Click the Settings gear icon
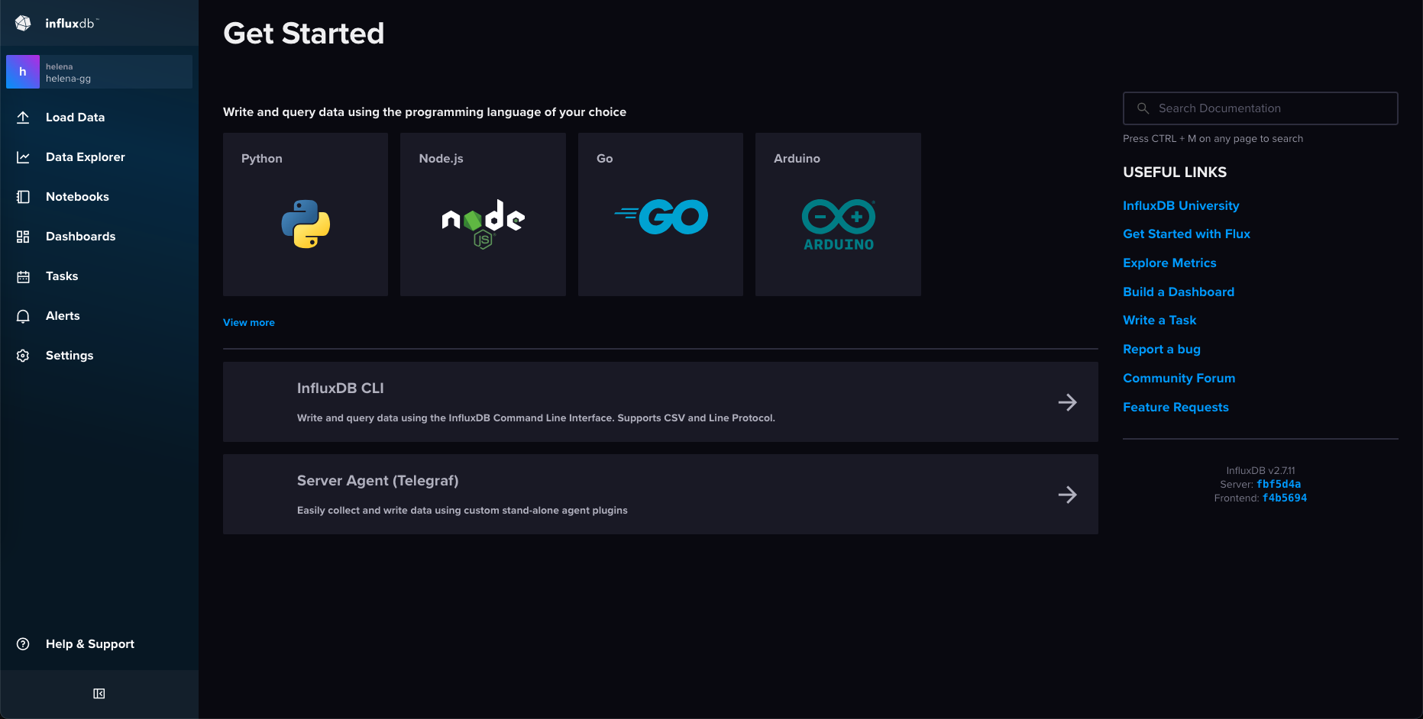This screenshot has height=719, width=1423. pos(23,356)
